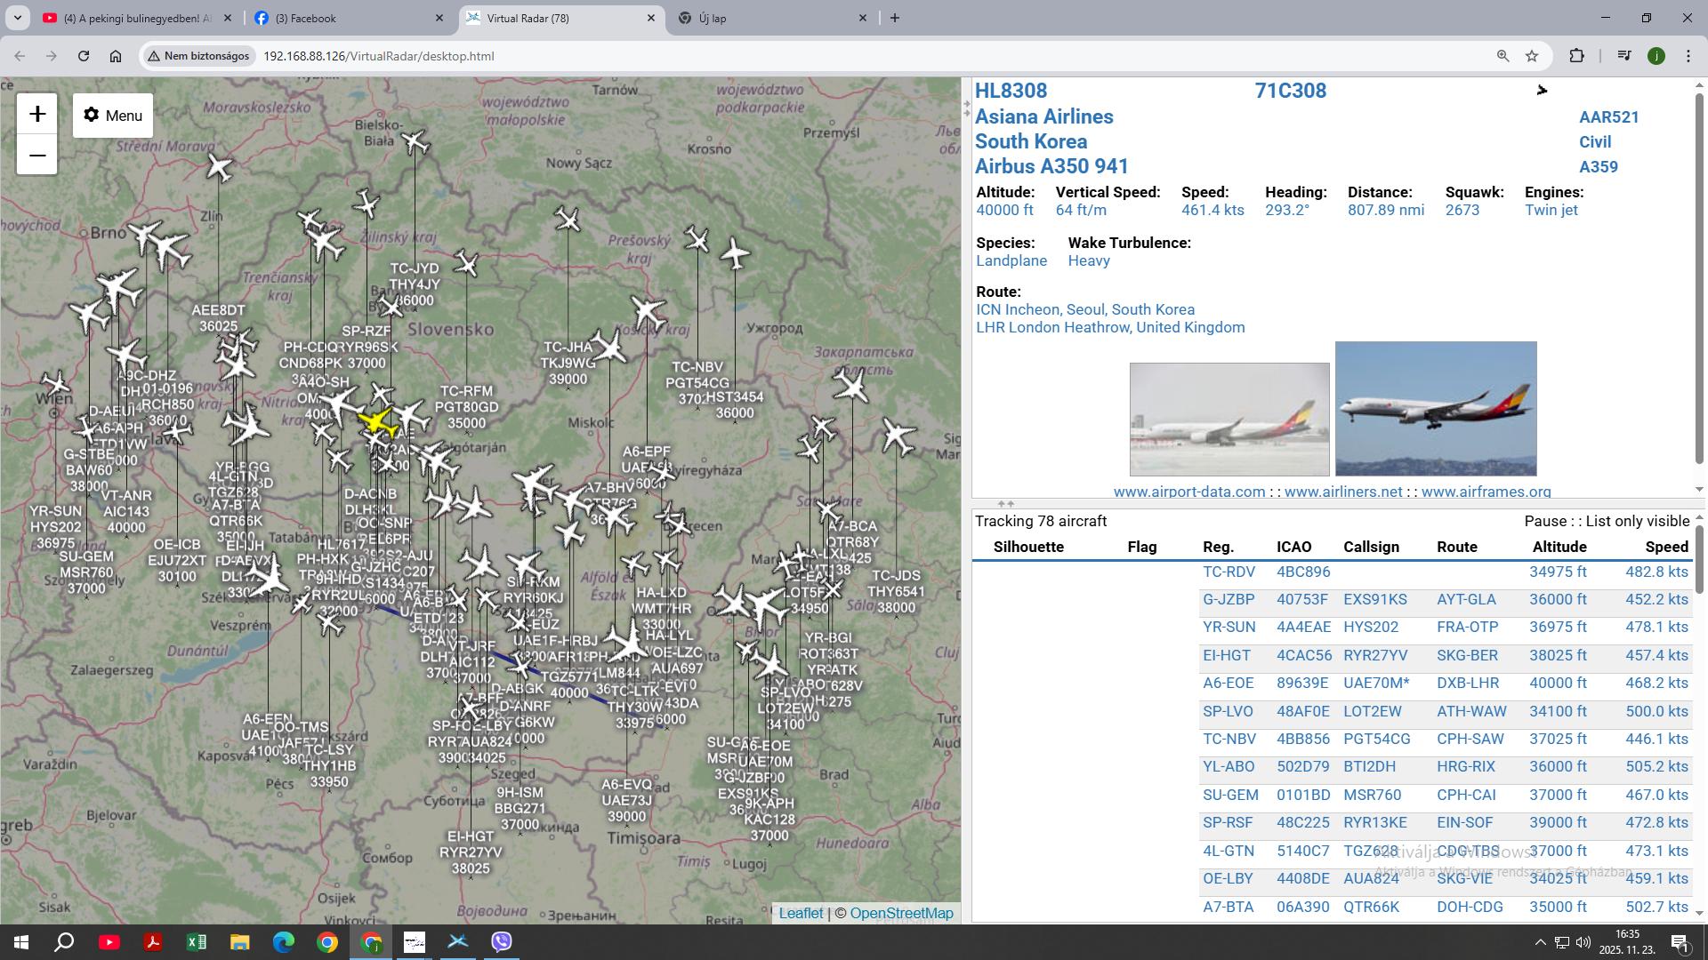This screenshot has height=960, width=1708.
Task: Click the map zoom in plus button
Action: click(37, 114)
